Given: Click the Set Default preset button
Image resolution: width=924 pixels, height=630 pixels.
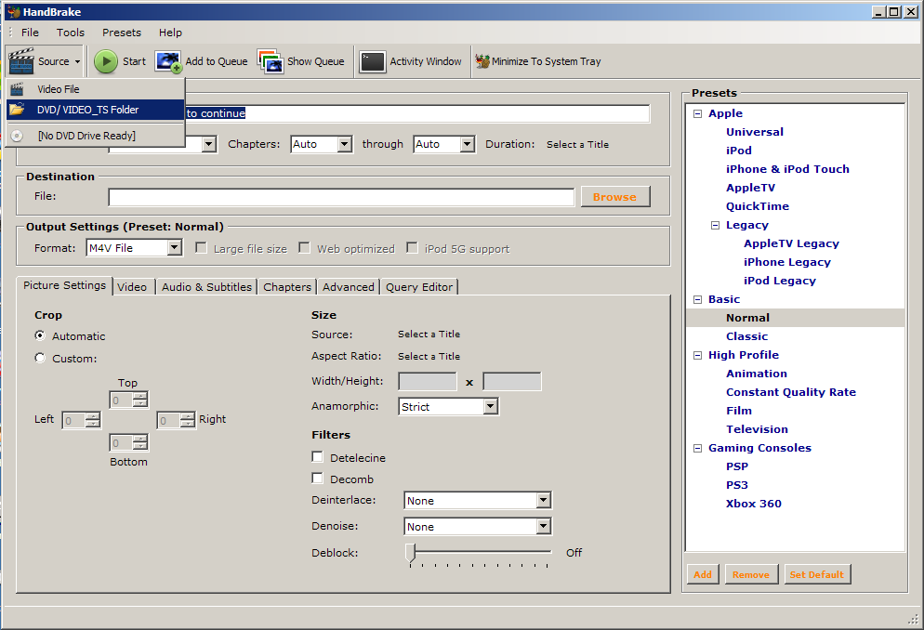Looking at the screenshot, I should pos(817,574).
